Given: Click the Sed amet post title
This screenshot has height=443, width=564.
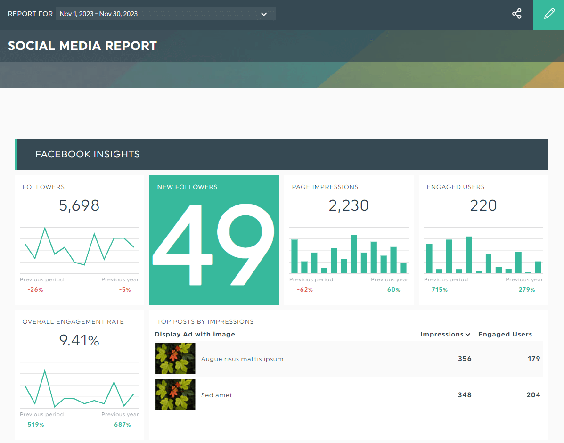Looking at the screenshot, I should point(217,395).
